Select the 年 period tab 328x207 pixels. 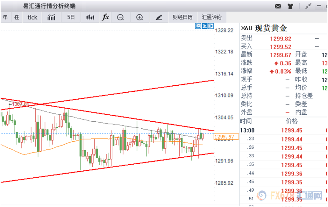(5, 18)
